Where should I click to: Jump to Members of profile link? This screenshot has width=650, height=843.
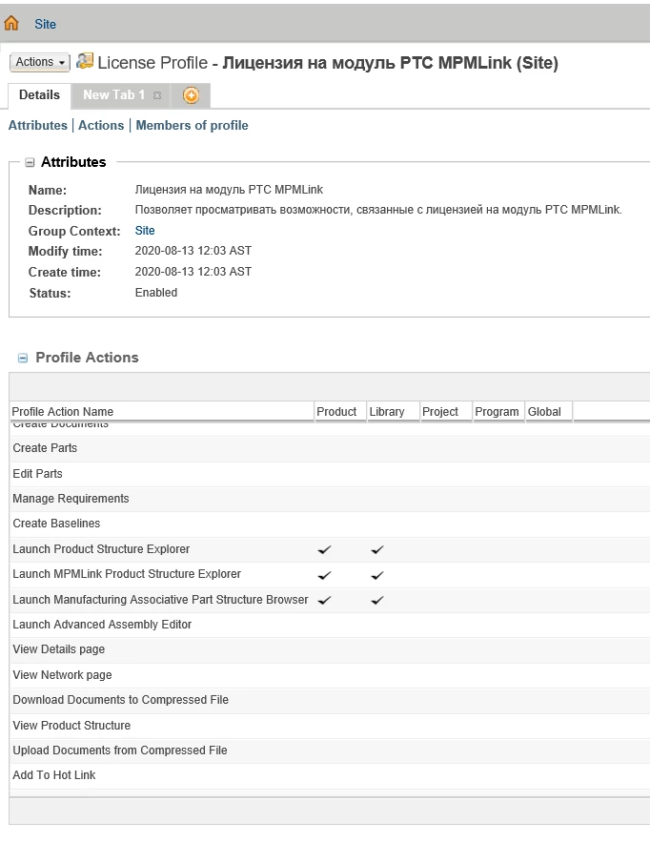point(192,125)
